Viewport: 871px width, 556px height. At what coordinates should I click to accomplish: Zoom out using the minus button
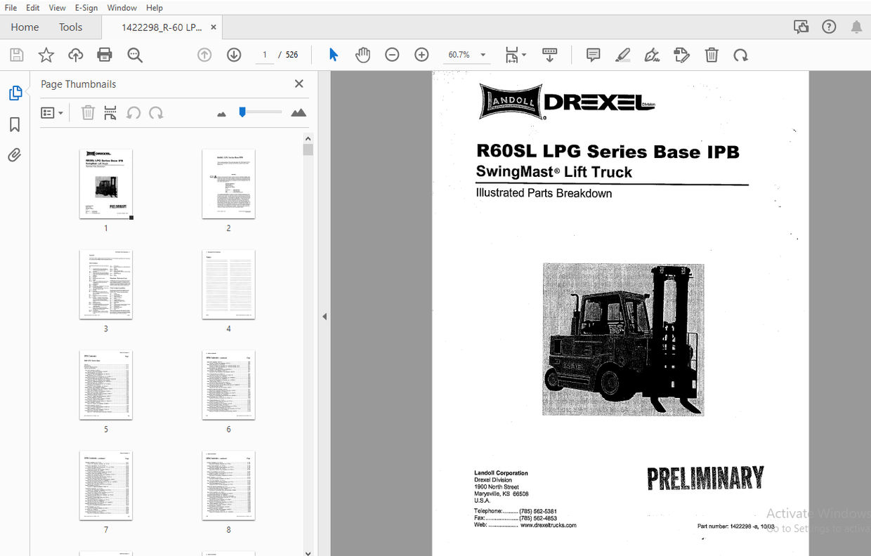pyautogui.click(x=392, y=54)
